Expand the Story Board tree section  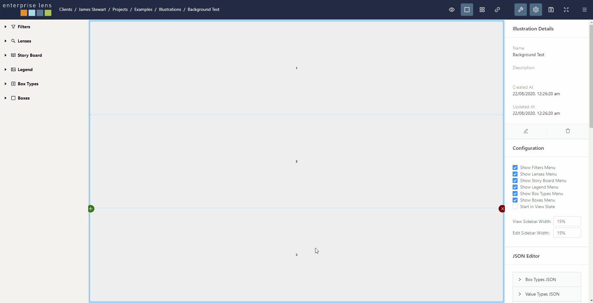pos(6,55)
